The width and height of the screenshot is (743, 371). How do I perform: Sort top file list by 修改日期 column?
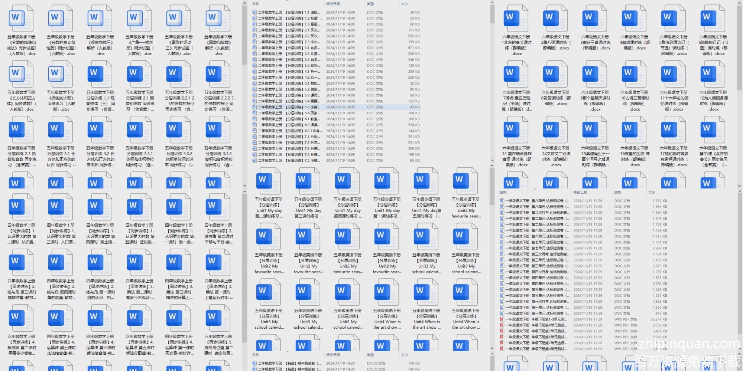333,4
